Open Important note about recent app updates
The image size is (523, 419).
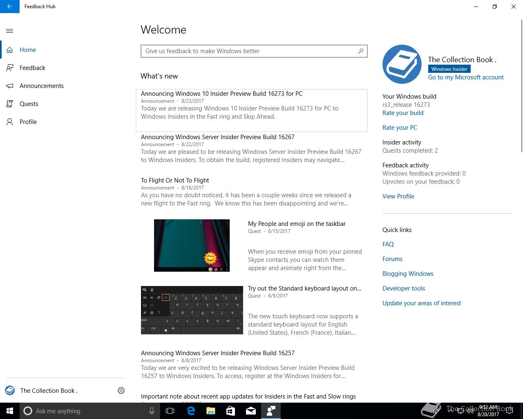[x=248, y=396]
